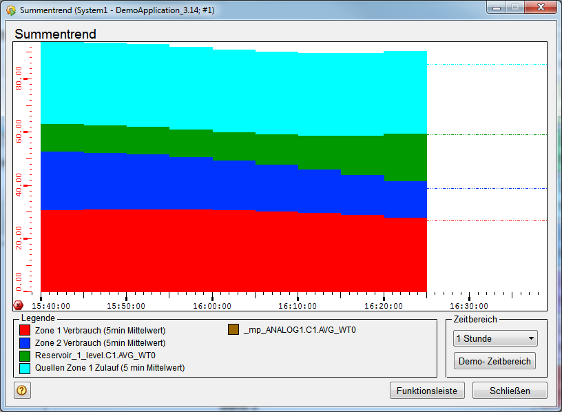Click the Schließen button
Image resolution: width=562 pixels, height=412 pixels.
(x=510, y=391)
